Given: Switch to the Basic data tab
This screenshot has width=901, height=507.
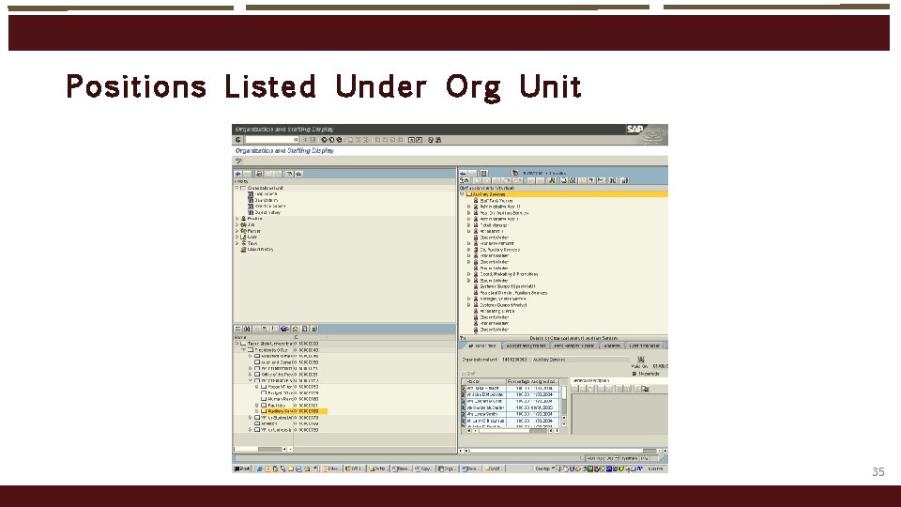Looking at the screenshot, I should [481, 346].
